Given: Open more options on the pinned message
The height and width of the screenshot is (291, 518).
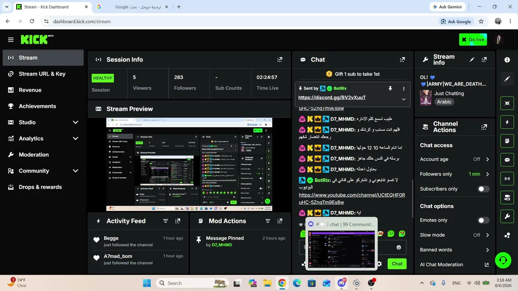Looking at the screenshot, I should click(x=403, y=89).
